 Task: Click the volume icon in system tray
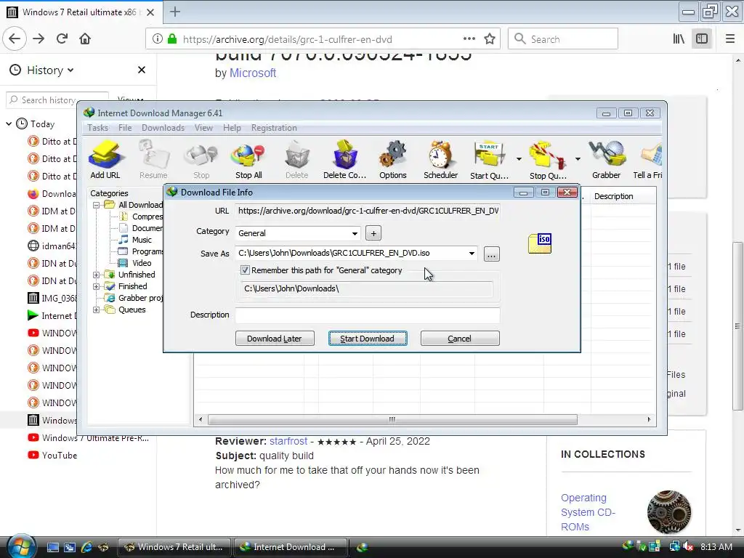(x=687, y=546)
